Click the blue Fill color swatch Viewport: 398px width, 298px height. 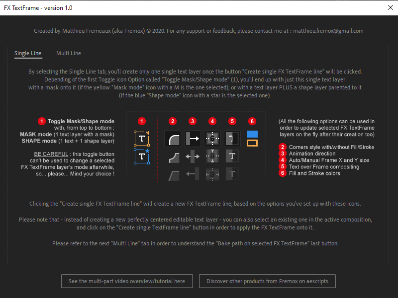252,134
